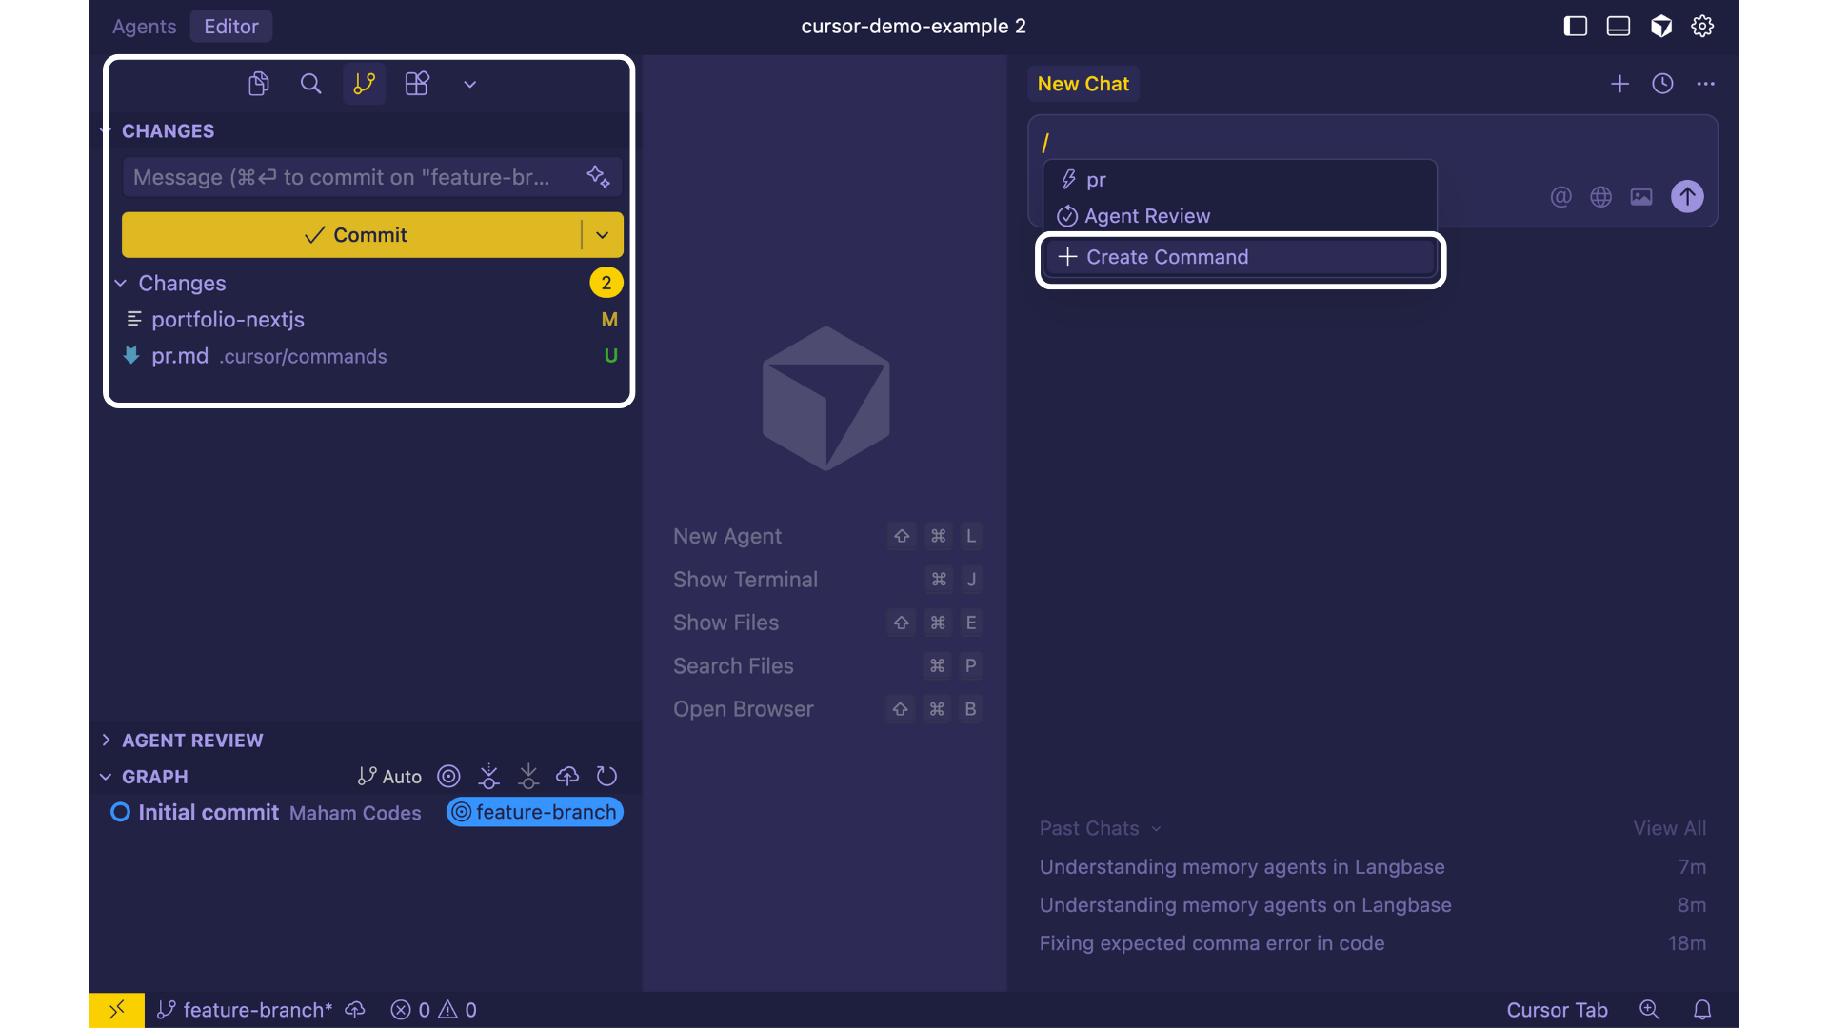Toggle the bottom panel layout icon

click(1619, 27)
